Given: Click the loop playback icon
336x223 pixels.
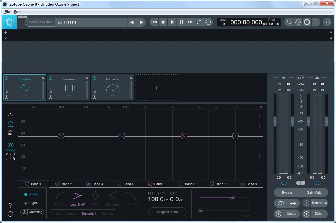Looking at the screenshot, I should [x=208, y=22].
